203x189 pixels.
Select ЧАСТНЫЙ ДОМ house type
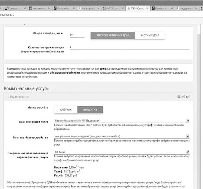[x=149, y=35]
